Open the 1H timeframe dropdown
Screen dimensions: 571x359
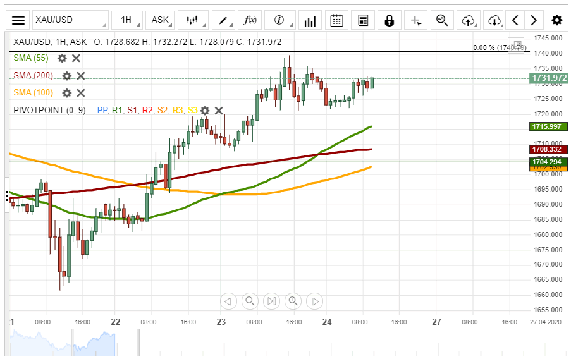[126, 20]
